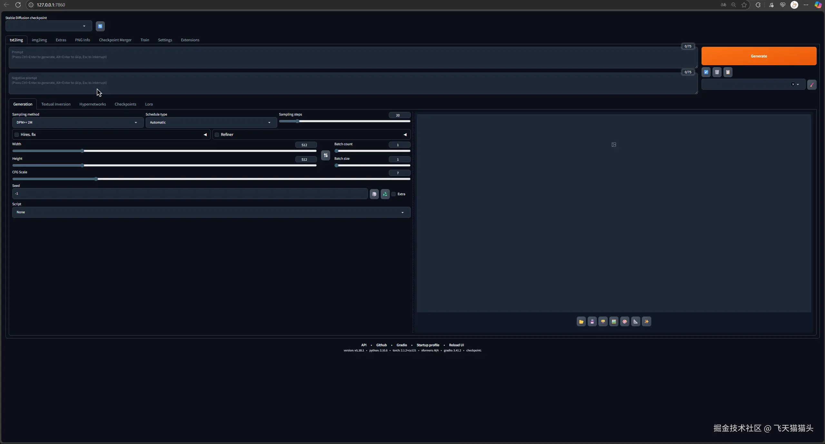This screenshot has width=825, height=444.
Task: Open the PNG Info tab
Action: pos(83,40)
